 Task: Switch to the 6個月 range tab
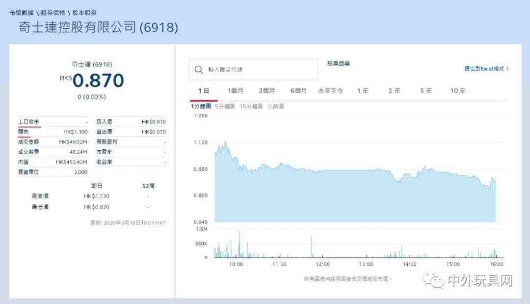click(298, 91)
